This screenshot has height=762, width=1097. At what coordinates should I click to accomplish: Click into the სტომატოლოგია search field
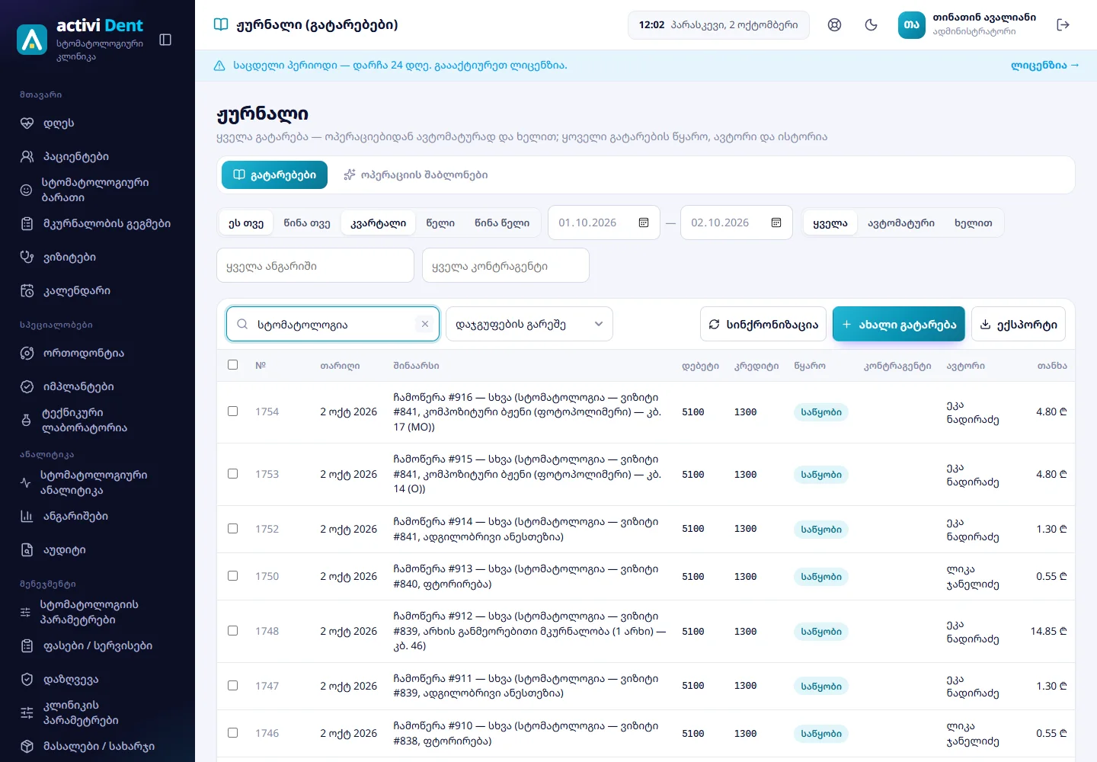tap(333, 324)
